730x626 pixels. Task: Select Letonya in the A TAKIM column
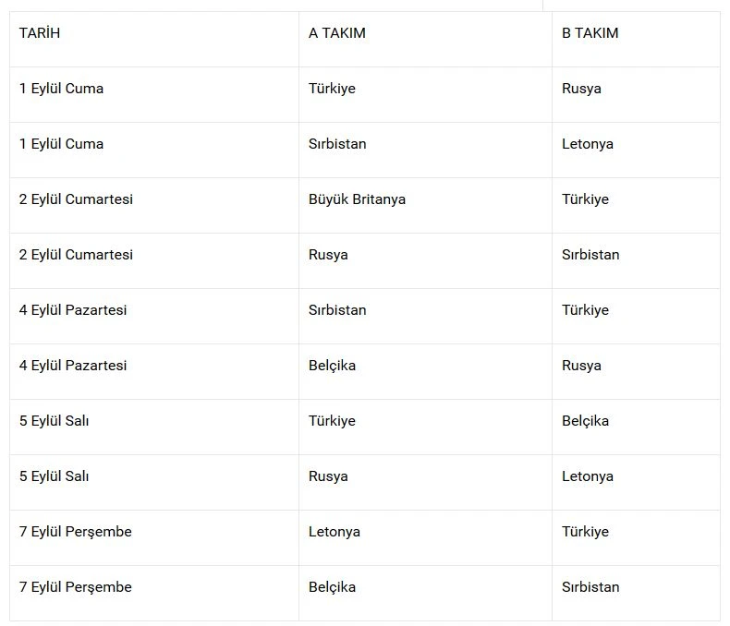pyautogui.click(x=334, y=532)
